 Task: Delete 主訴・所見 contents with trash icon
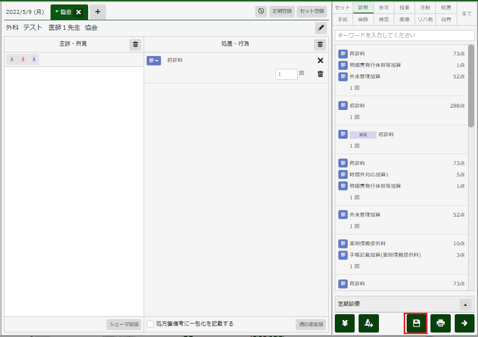(135, 45)
